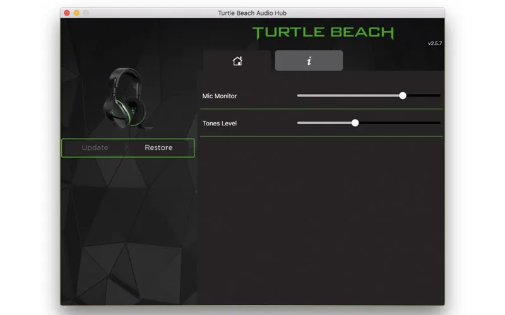The image size is (505, 315).
Task: Select the headset product image
Action: tap(128, 98)
